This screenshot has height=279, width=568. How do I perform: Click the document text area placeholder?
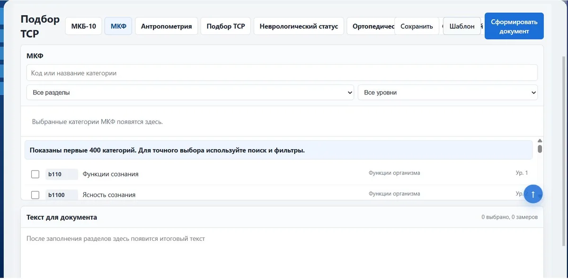(116, 239)
